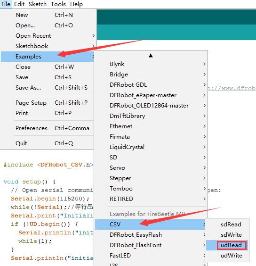Choose New from File menu
Screen dimensions: 256x266
(48, 15)
